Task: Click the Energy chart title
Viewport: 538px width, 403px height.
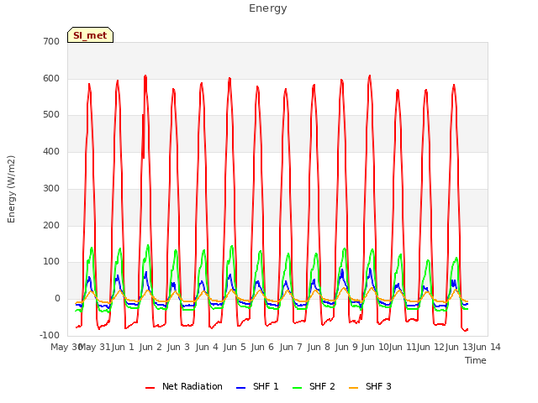Action: tap(268, 8)
